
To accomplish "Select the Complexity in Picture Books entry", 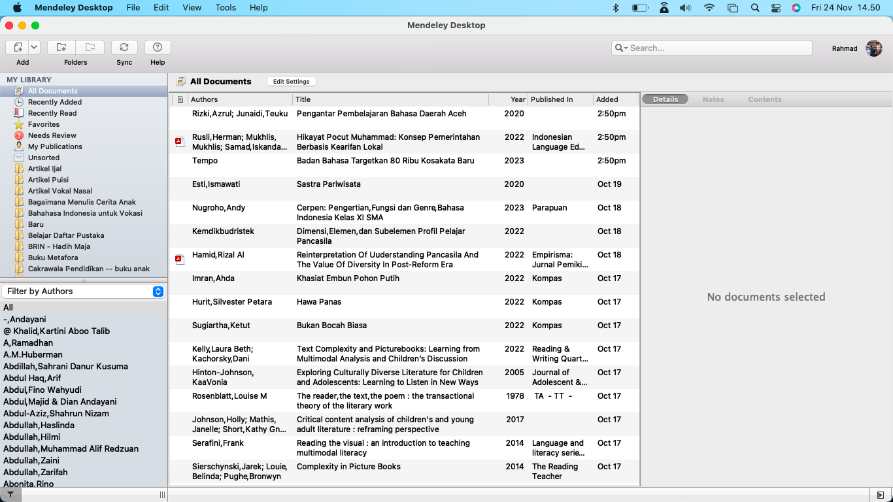I will click(404, 471).
